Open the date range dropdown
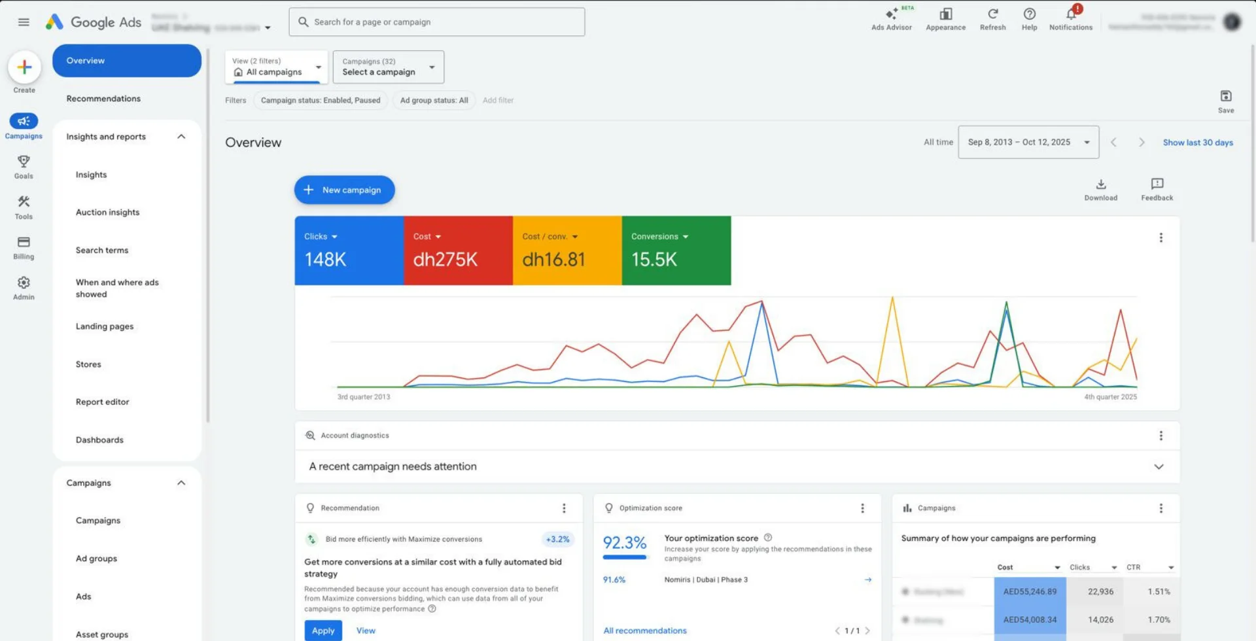Viewport: 1256px width, 641px height. pyautogui.click(x=1028, y=143)
